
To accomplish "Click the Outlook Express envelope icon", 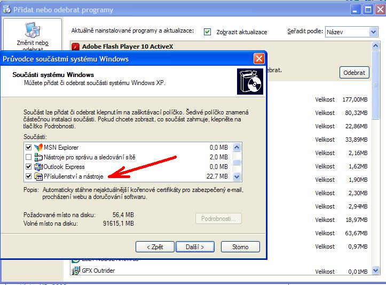I will pos(38,167).
